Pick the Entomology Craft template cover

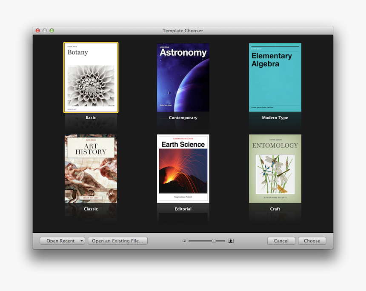point(275,169)
